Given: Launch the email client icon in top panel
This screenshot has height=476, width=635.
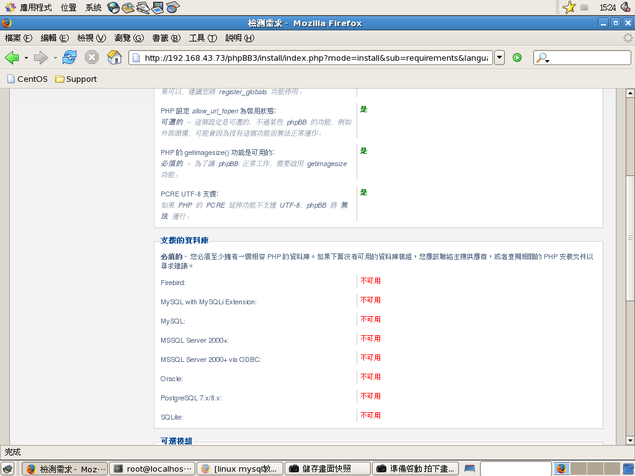Looking at the screenshot, I should tap(128, 7).
